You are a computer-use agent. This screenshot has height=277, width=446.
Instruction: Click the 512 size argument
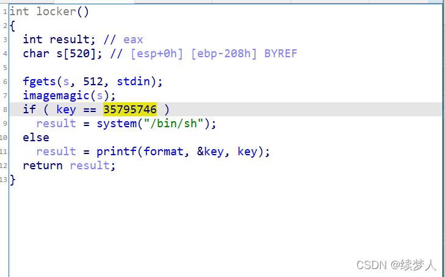(93, 82)
